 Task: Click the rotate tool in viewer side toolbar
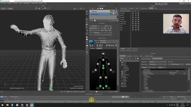pos(87,19)
